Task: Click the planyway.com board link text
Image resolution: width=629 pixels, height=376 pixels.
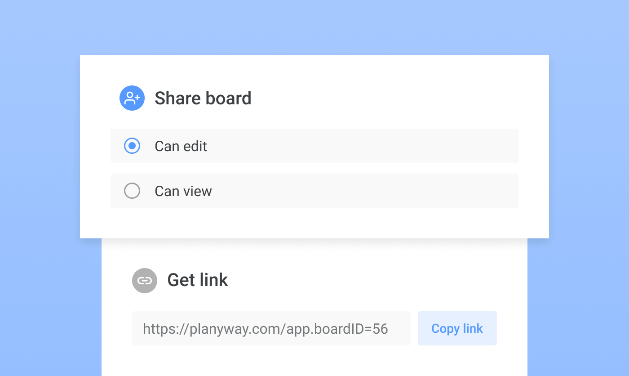Action: 265,328
